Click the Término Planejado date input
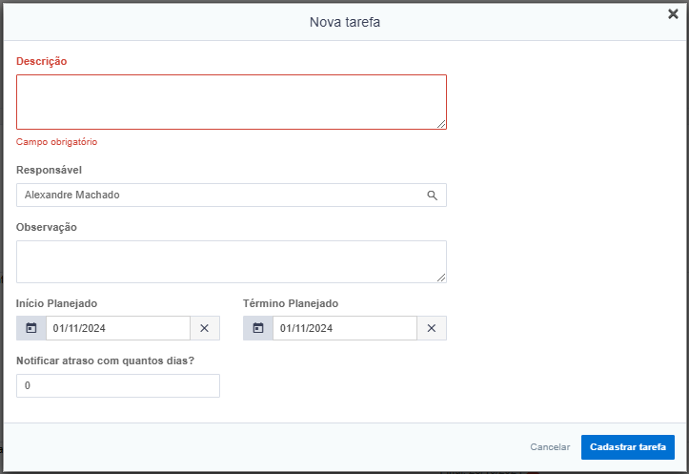689x474 pixels. click(345, 328)
